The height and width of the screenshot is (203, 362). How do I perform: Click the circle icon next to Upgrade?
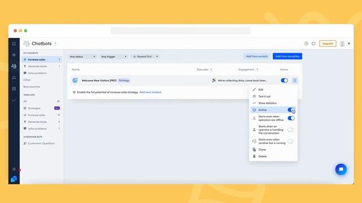(x=313, y=43)
